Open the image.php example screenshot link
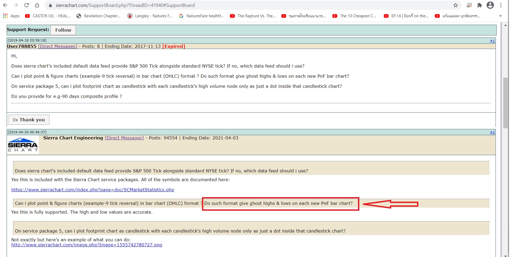The height and width of the screenshot is (257, 511). click(x=87, y=245)
